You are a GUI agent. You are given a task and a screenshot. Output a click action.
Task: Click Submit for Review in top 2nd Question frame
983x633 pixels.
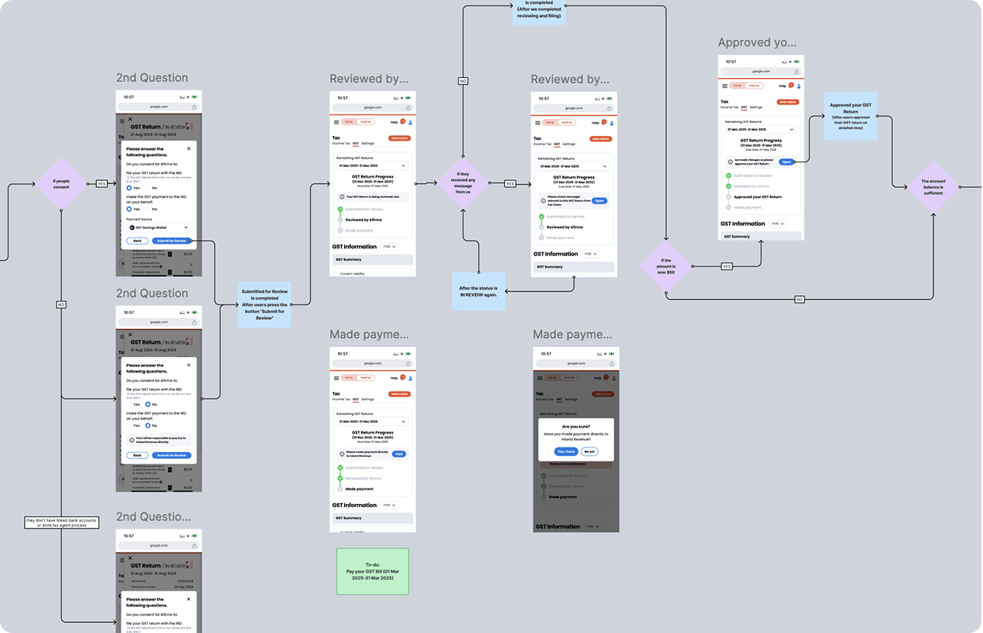[x=172, y=241]
